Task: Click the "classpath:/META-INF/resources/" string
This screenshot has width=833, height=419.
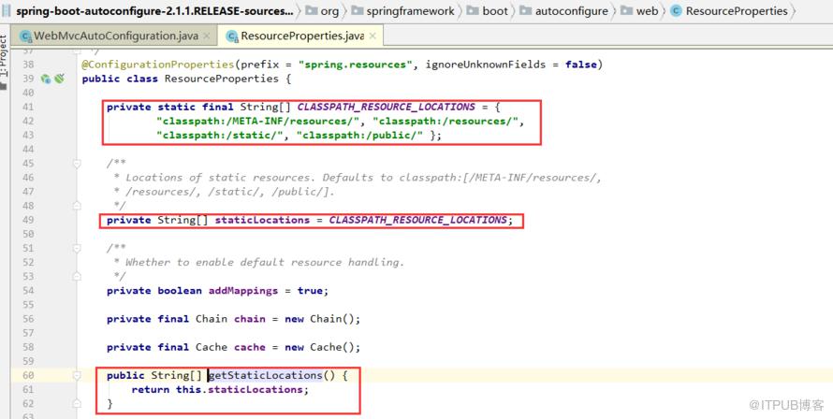Action: [257, 121]
